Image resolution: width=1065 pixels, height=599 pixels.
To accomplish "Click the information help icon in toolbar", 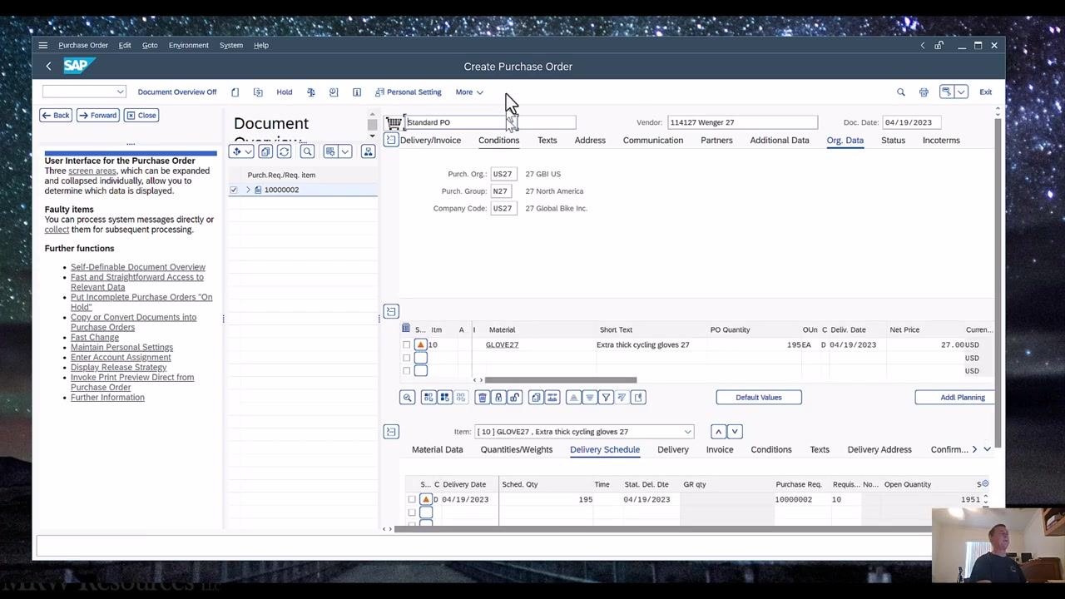I will pos(357,92).
